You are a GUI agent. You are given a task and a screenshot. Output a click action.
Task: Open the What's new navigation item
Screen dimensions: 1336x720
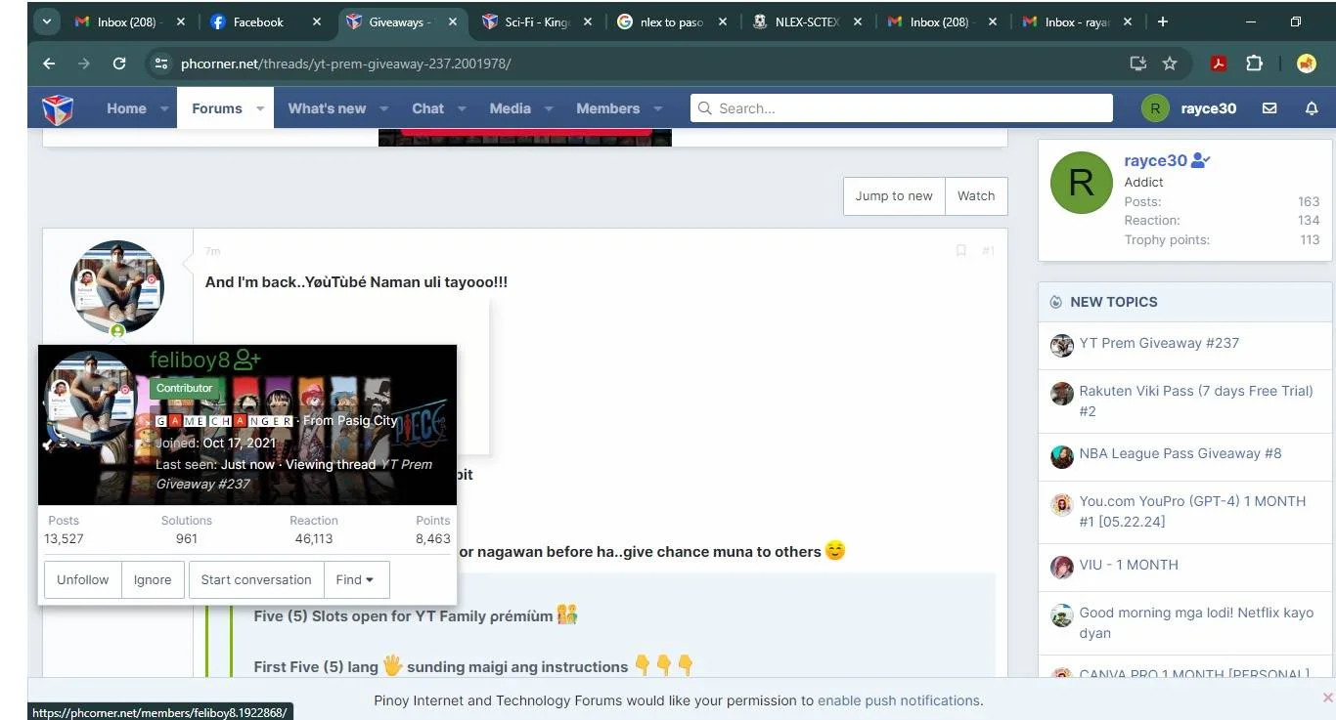click(x=327, y=108)
